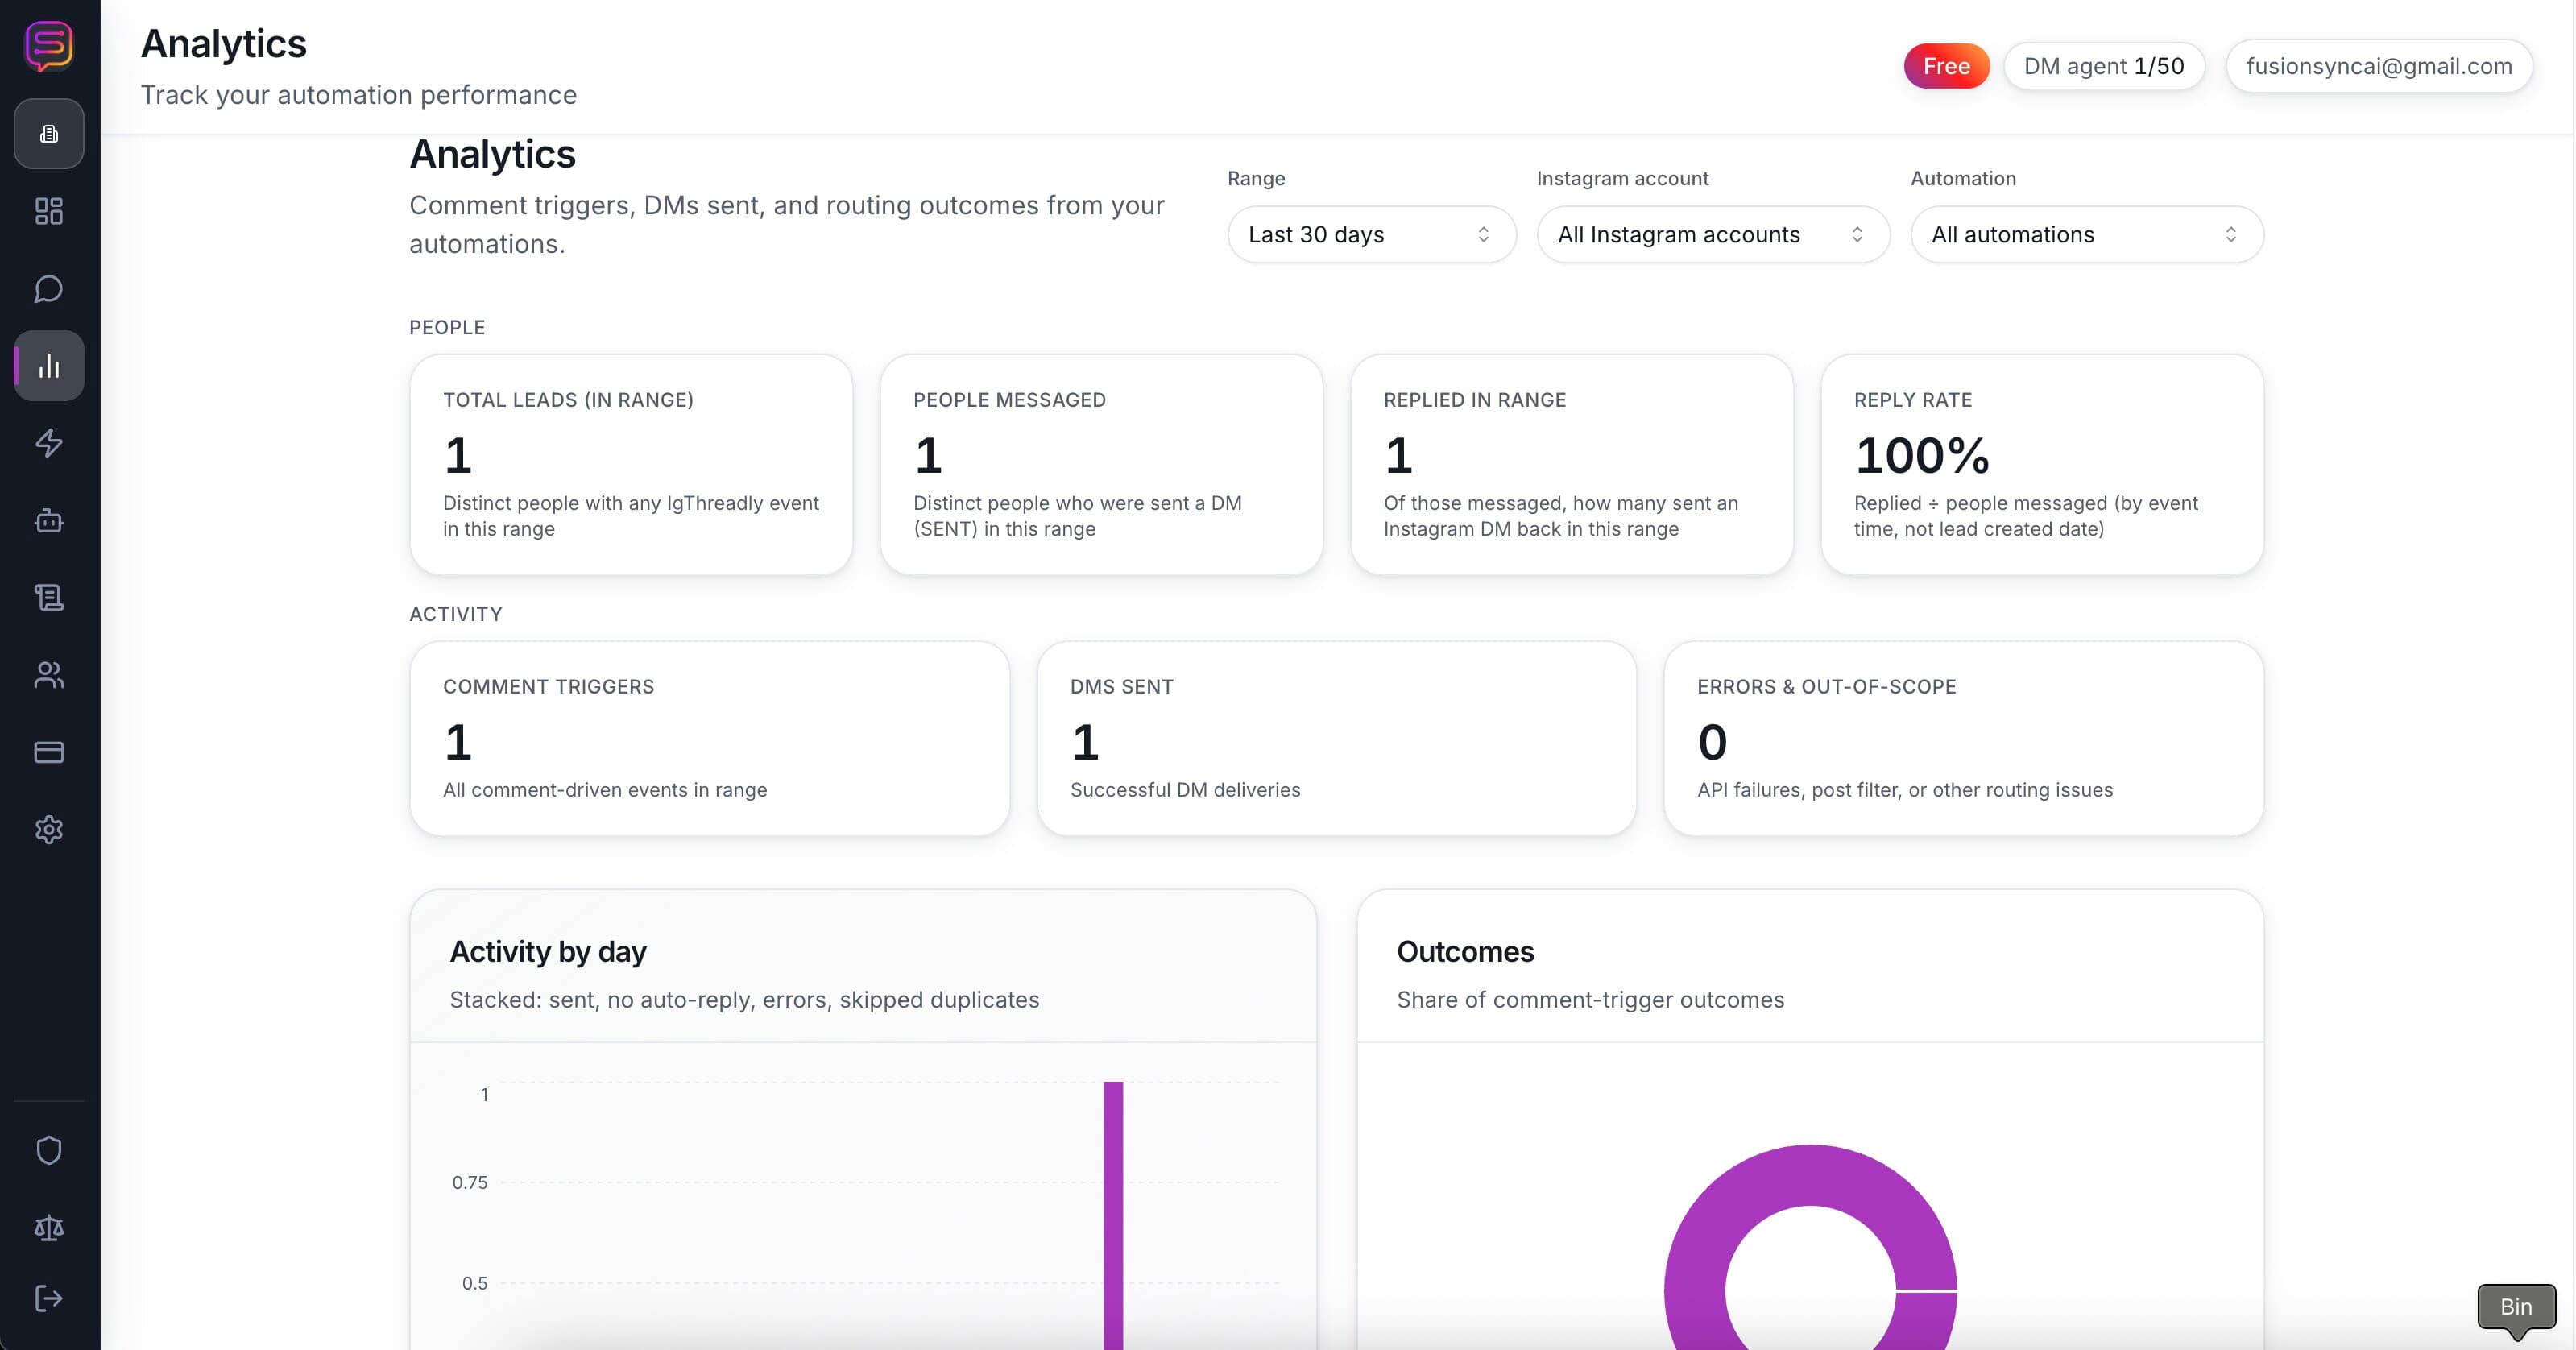Click the Errors & Out-of-Scope card heading

(x=1826, y=687)
